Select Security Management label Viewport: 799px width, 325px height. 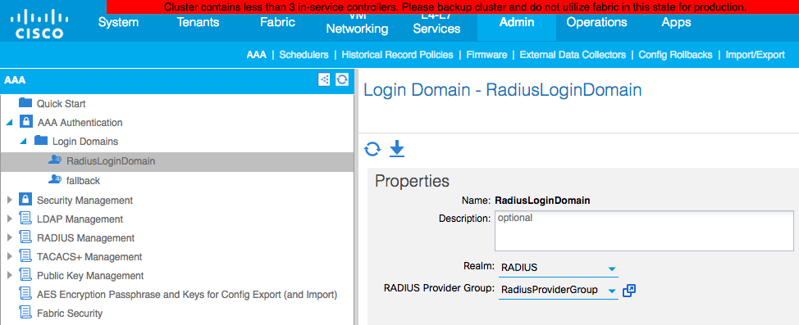tap(84, 201)
